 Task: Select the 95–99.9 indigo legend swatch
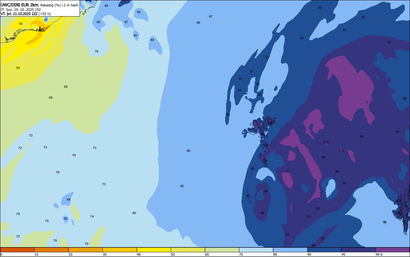[x=358, y=250]
